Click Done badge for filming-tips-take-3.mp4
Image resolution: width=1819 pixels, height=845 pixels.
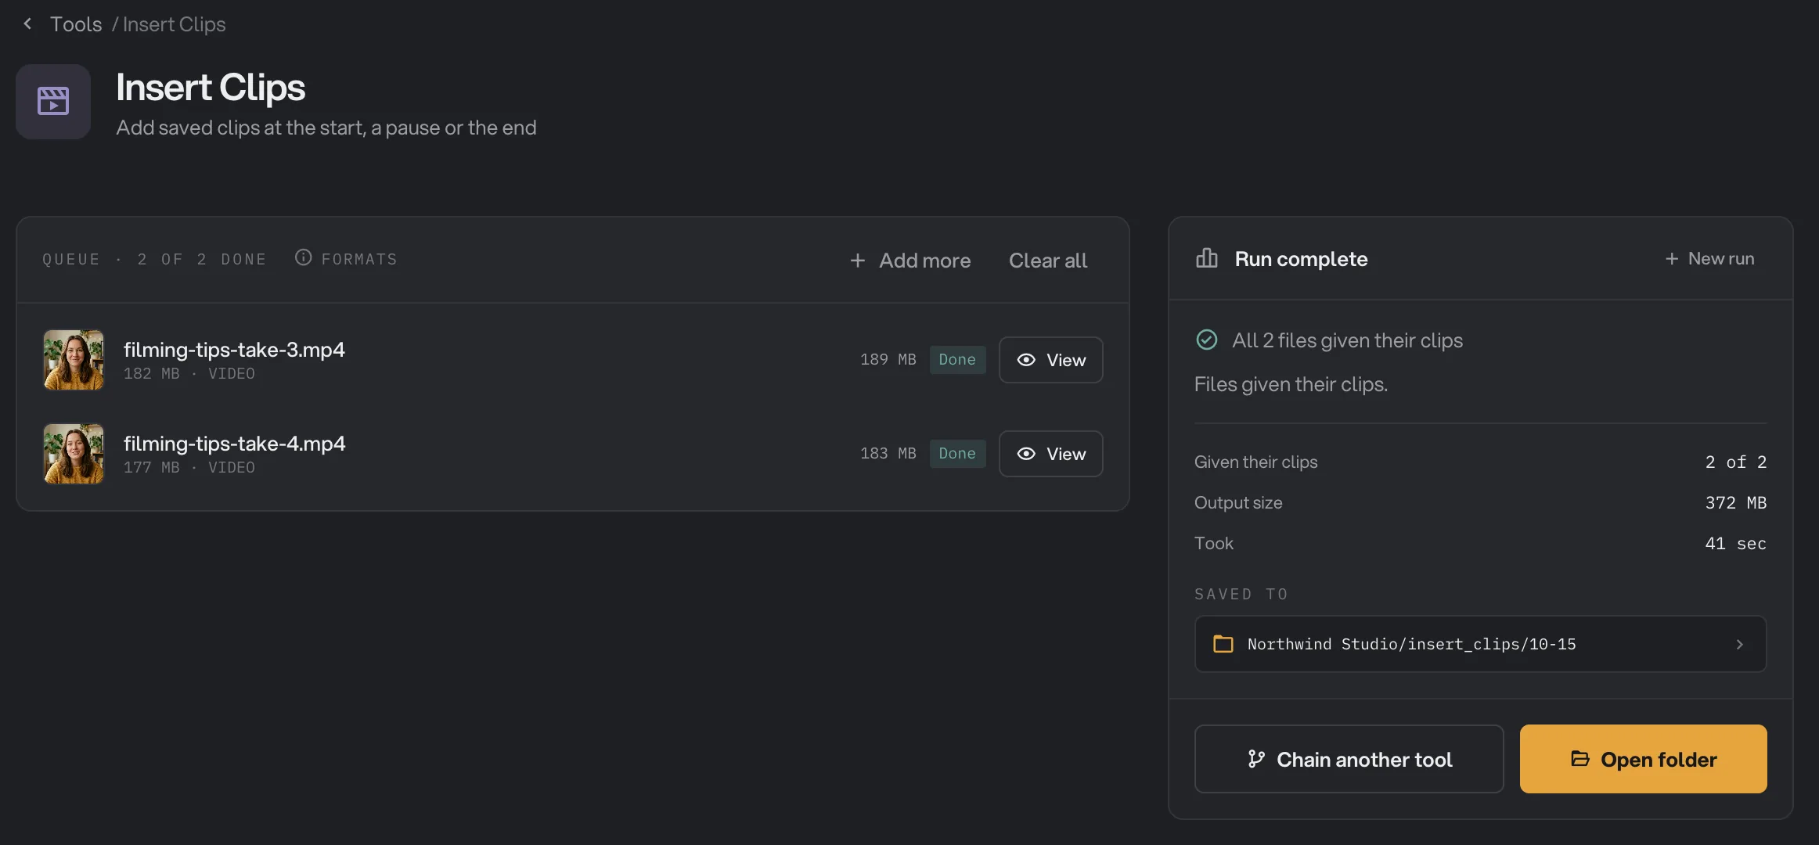(957, 360)
